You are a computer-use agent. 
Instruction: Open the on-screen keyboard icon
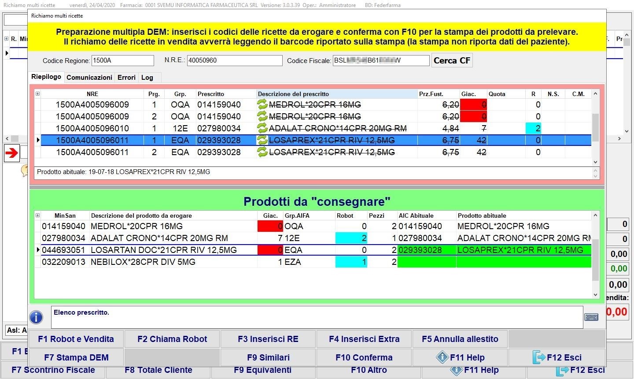[591, 317]
